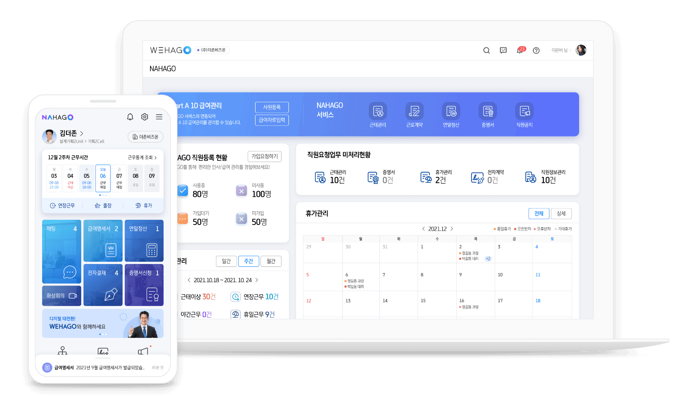Screen dimensions: 685x396
Task: Tap the 출장 tab on phone
Action: tap(103, 205)
